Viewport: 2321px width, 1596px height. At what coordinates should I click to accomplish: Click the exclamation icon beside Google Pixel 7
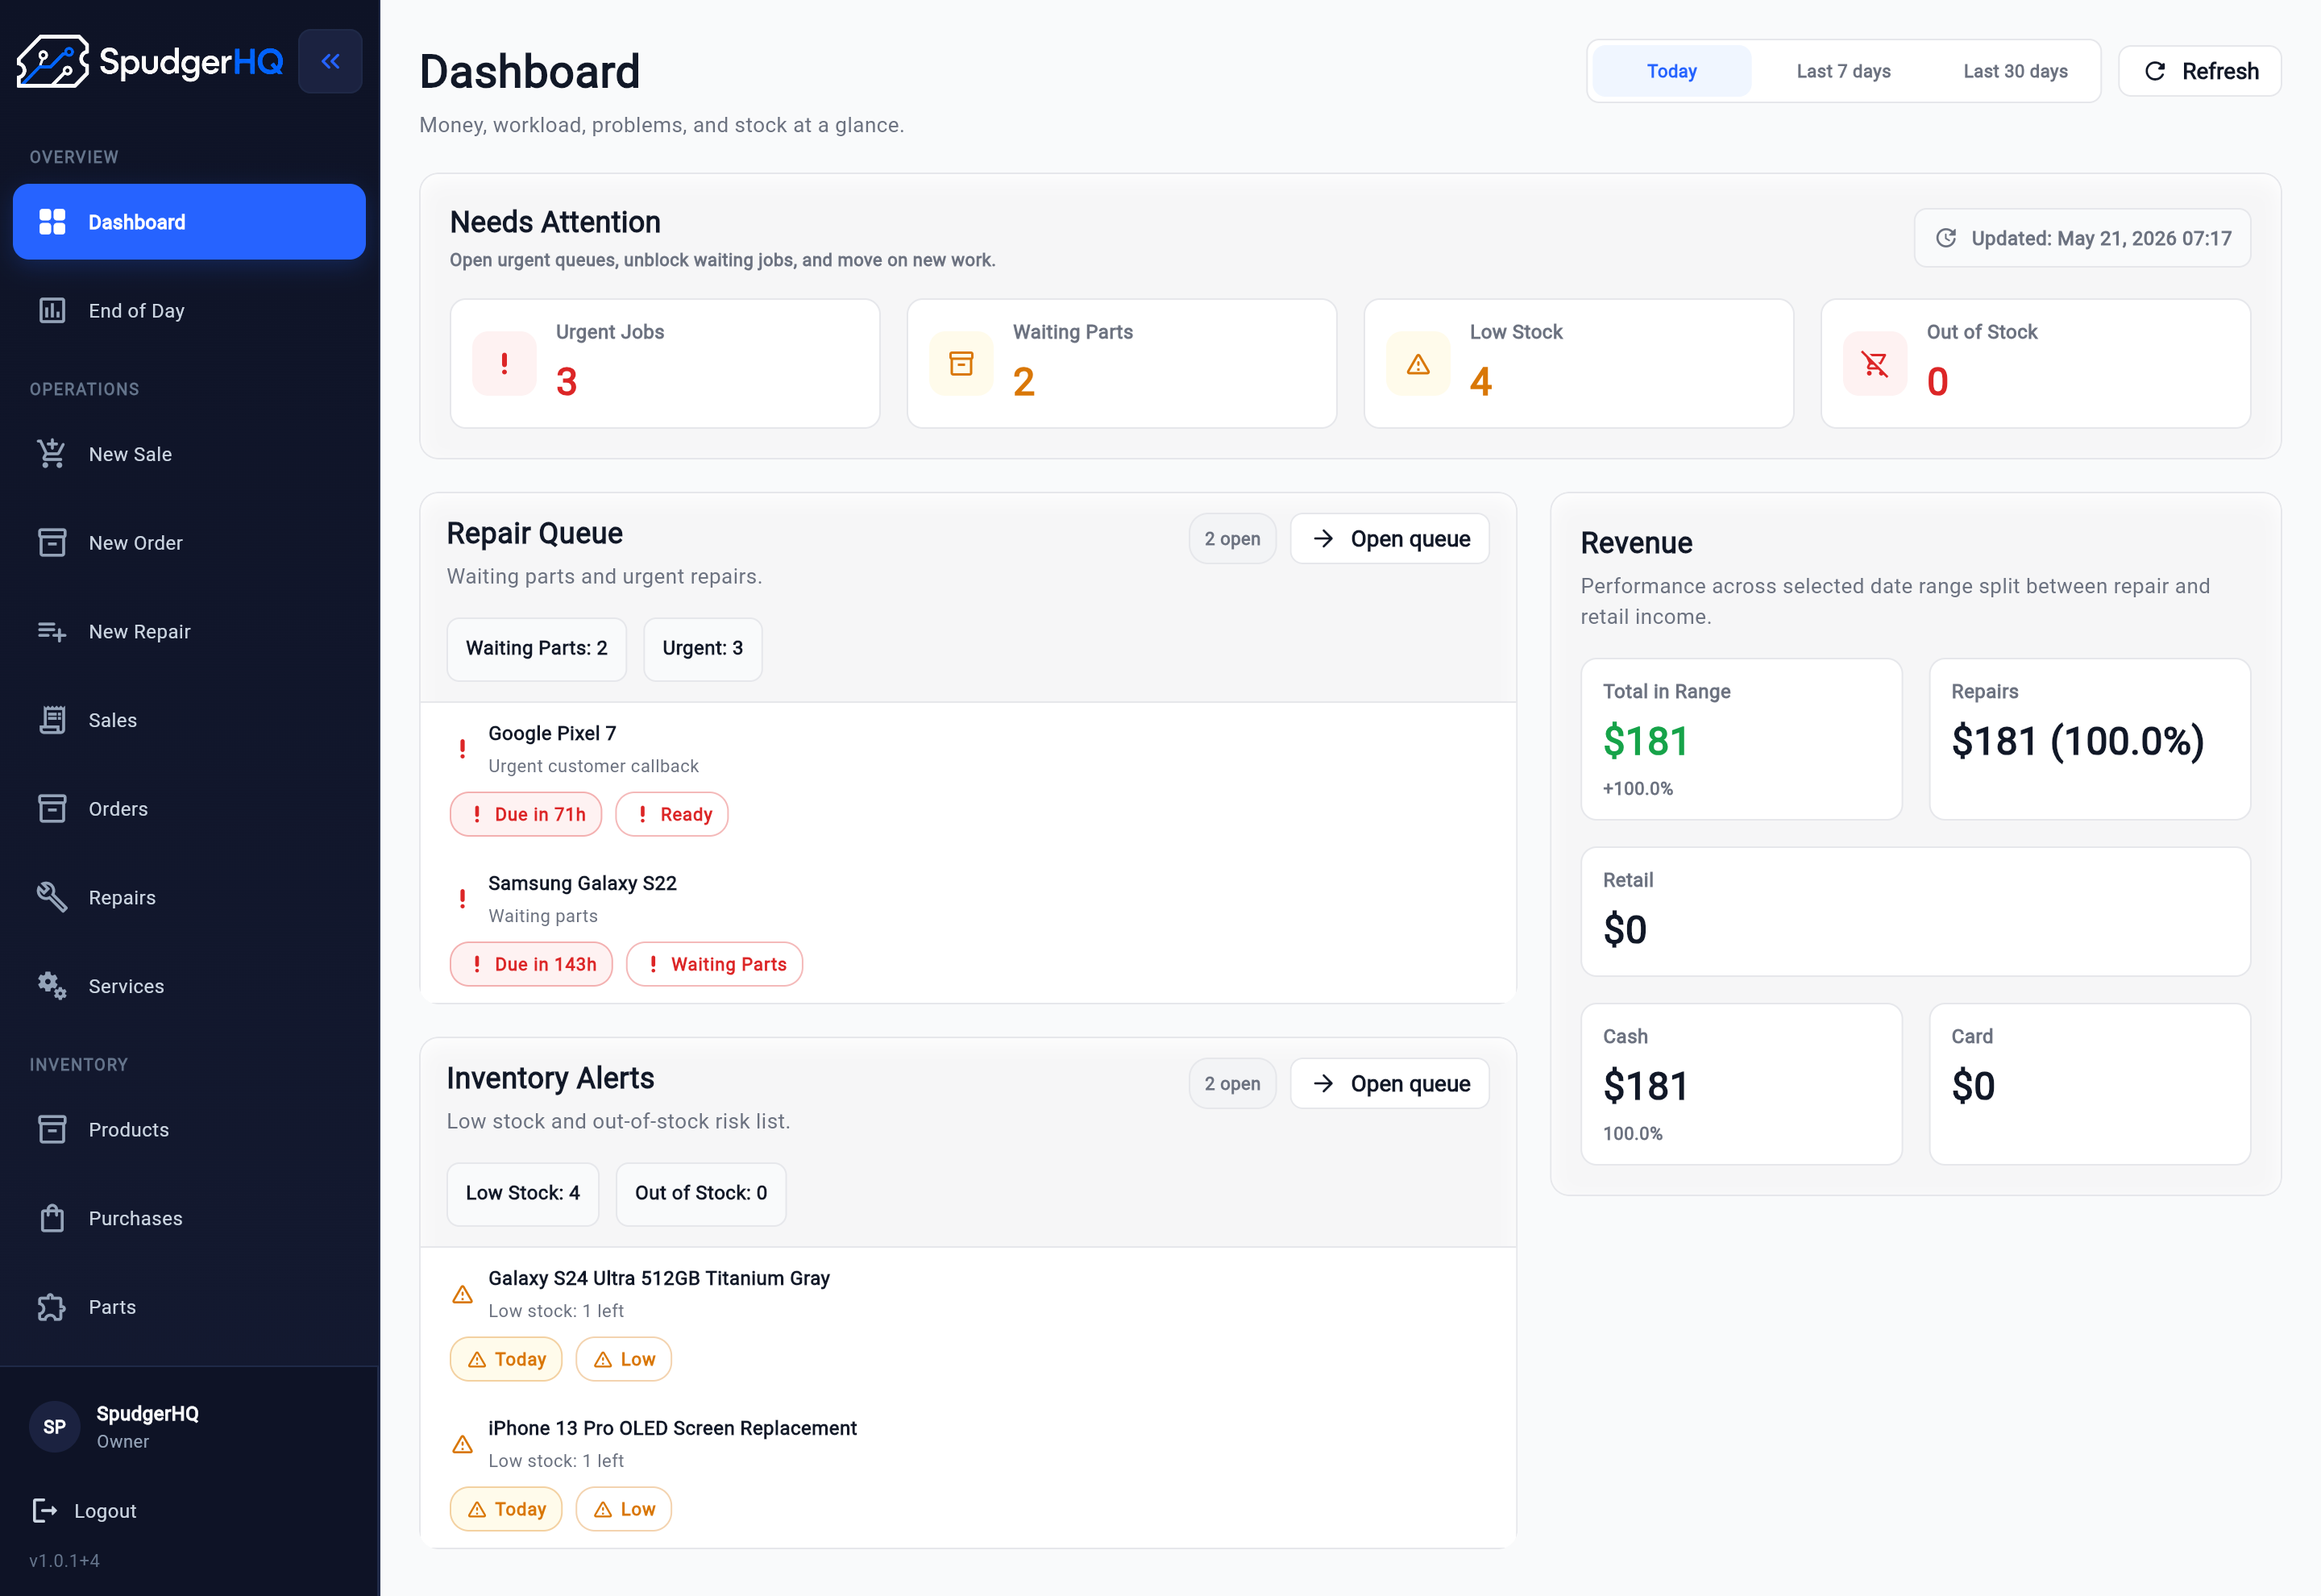(462, 749)
